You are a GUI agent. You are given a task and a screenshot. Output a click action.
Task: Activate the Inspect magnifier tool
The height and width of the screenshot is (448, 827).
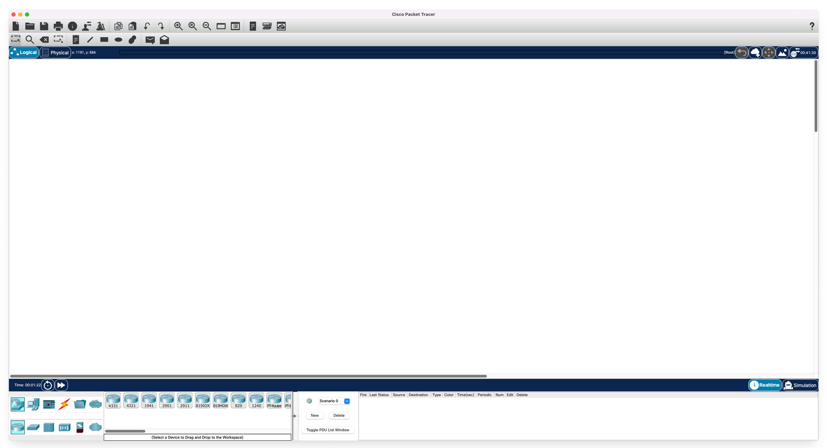click(30, 40)
